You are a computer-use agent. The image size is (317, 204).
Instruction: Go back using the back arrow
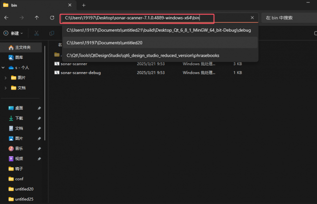point(6,18)
